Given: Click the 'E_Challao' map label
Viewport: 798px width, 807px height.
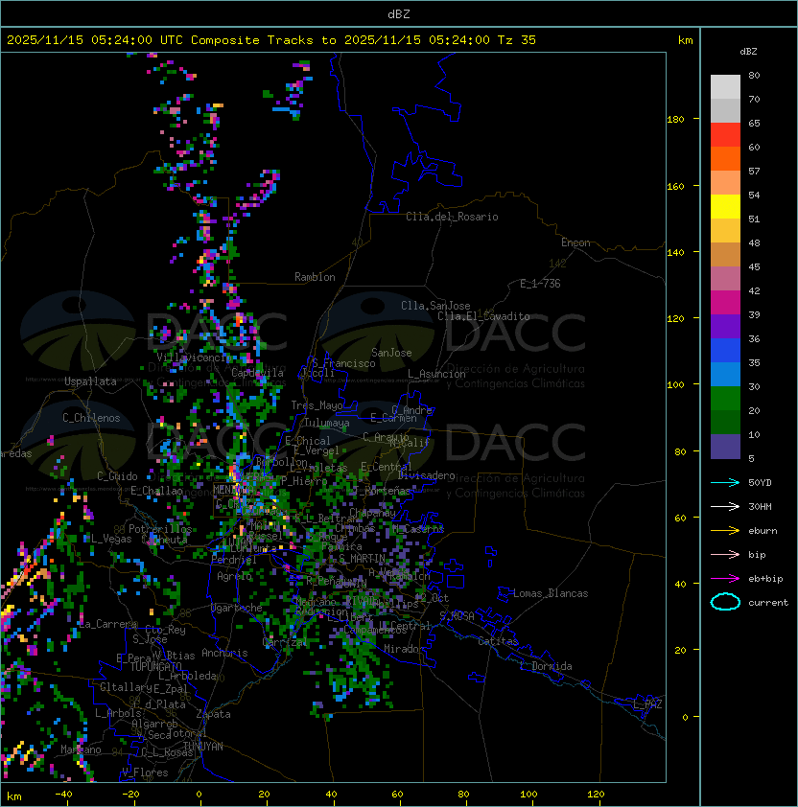Looking at the screenshot, I should (x=156, y=491).
